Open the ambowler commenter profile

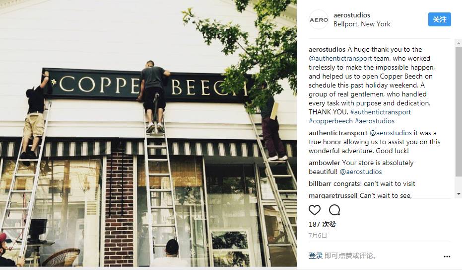325,163
